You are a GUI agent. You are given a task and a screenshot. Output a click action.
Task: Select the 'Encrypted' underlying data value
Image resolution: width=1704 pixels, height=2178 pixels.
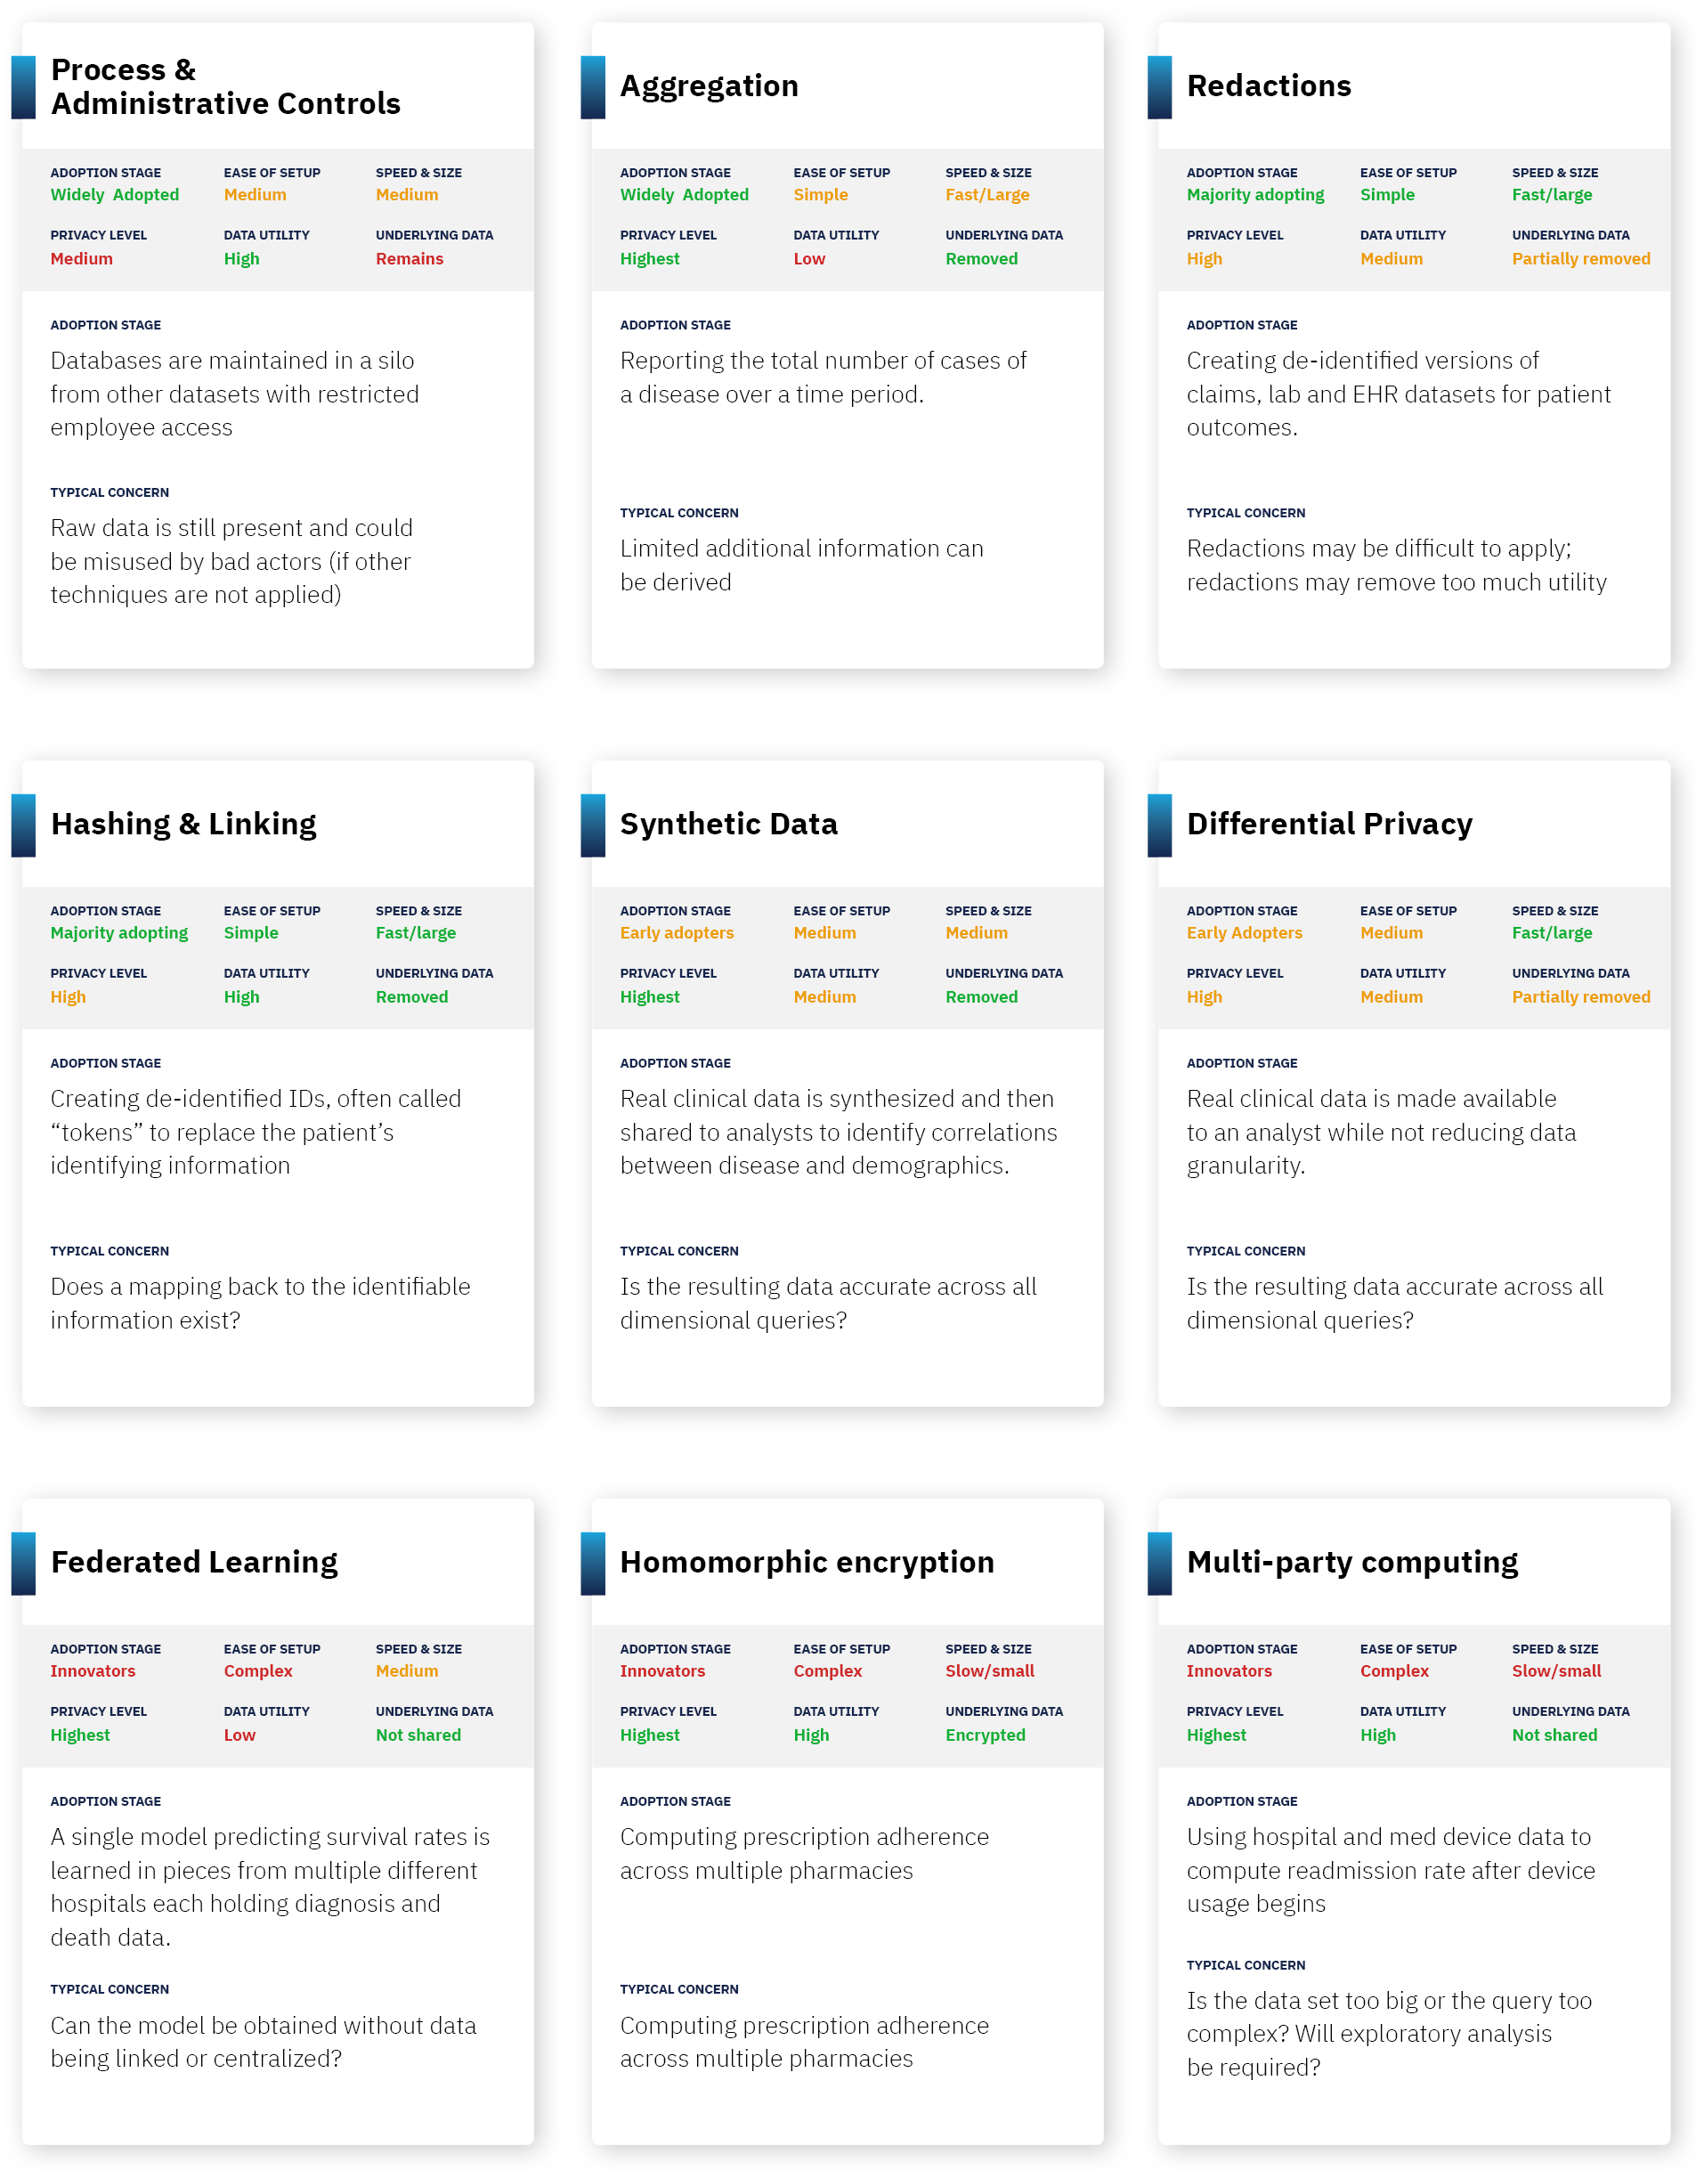coord(985,1736)
